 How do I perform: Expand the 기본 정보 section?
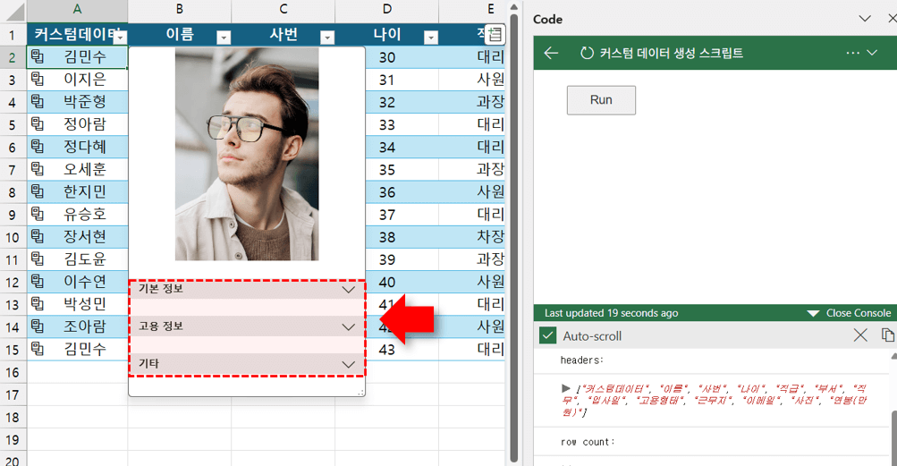349,290
